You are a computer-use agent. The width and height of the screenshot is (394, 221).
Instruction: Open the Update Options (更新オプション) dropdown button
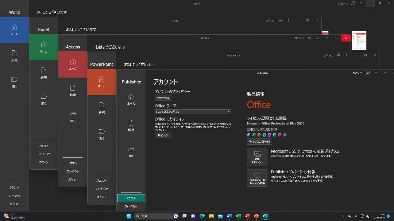pyautogui.click(x=257, y=157)
